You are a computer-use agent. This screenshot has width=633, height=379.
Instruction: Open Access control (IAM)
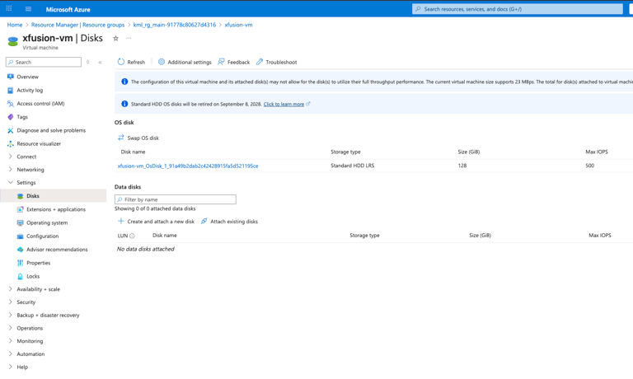[x=40, y=103]
